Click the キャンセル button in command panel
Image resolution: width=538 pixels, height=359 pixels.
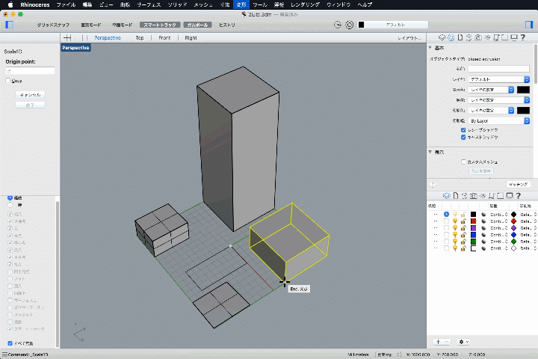pyautogui.click(x=30, y=95)
